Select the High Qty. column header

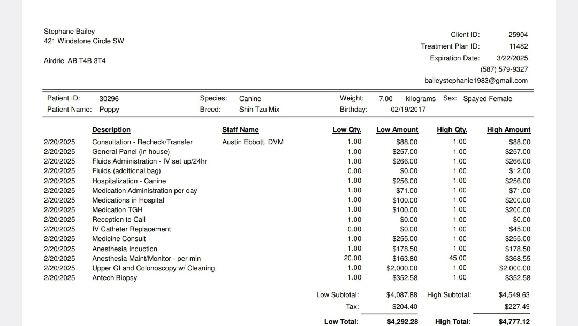point(452,130)
